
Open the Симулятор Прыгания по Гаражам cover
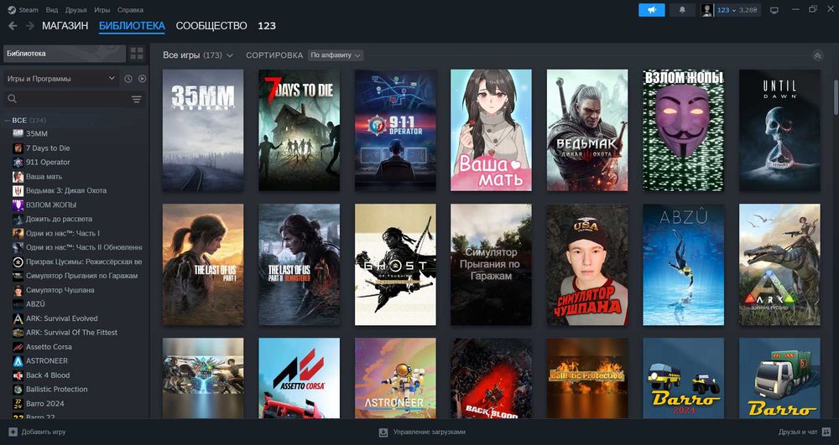pos(491,265)
